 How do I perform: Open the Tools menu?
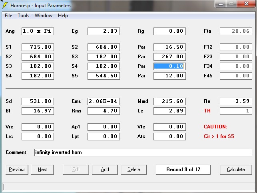(23, 16)
